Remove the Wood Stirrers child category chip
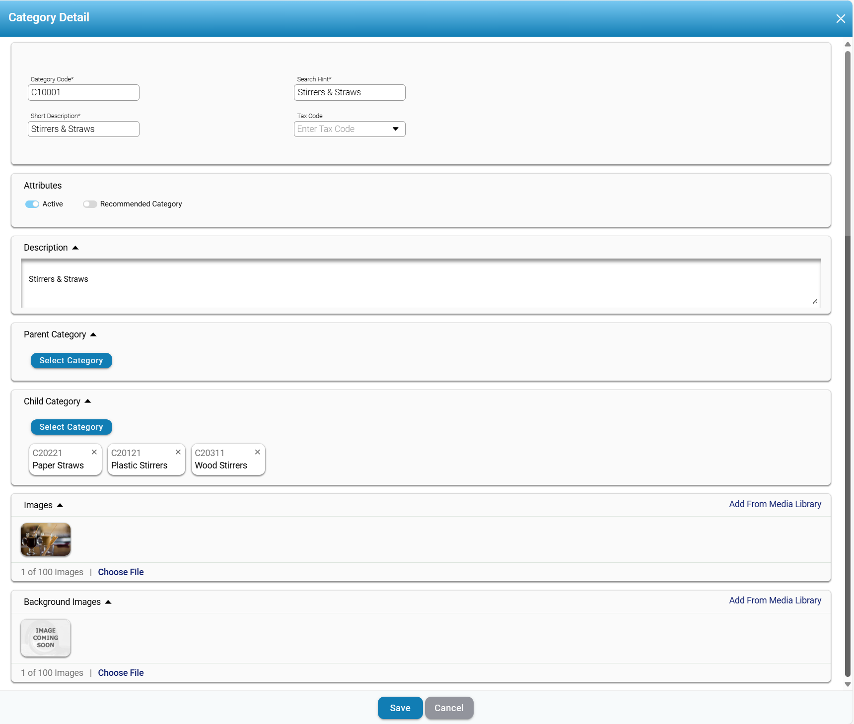The image size is (854, 724). (x=257, y=452)
